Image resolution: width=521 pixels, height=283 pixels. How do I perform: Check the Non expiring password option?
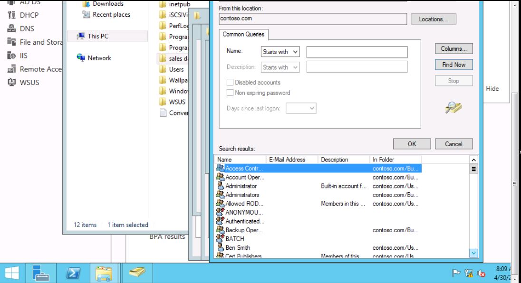tap(230, 93)
